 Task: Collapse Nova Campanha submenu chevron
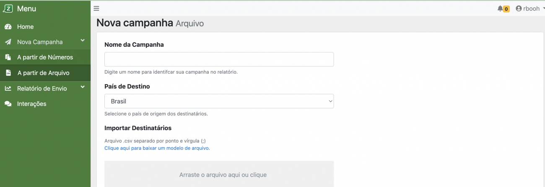coord(83,41)
